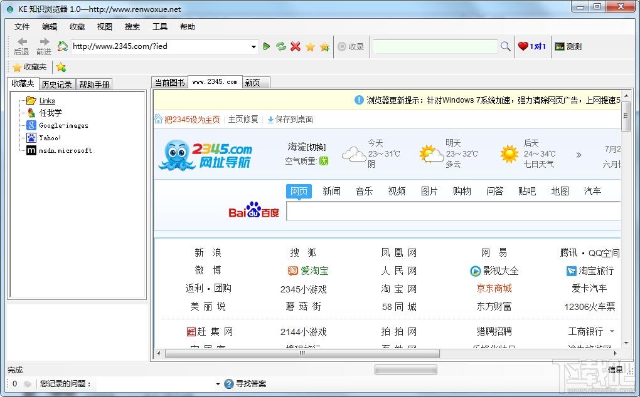Open the 1对1 heart button
The width and height of the screenshot is (640, 397).
click(x=532, y=46)
